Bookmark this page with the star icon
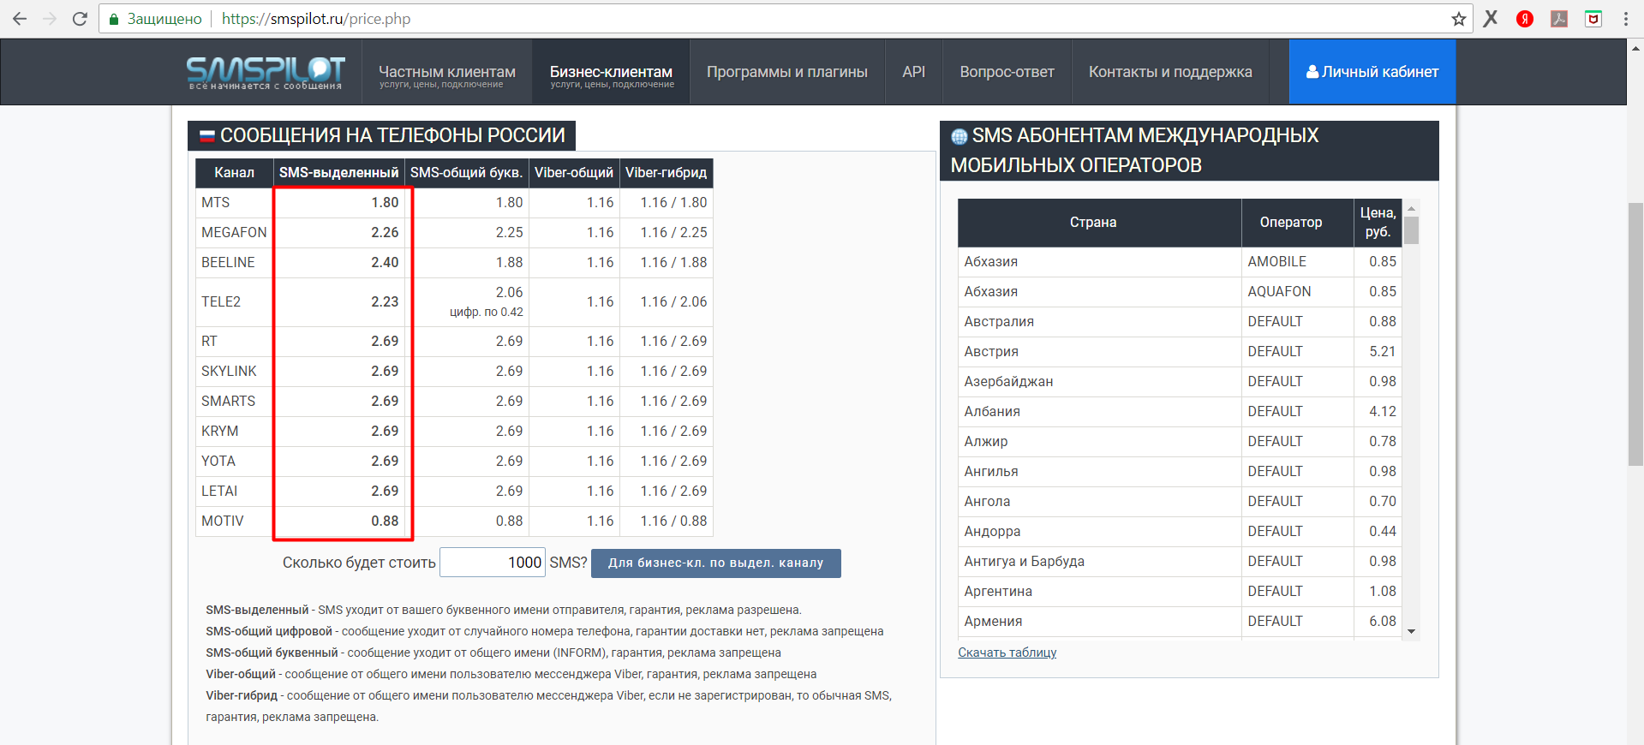This screenshot has width=1644, height=745. coord(1458,19)
